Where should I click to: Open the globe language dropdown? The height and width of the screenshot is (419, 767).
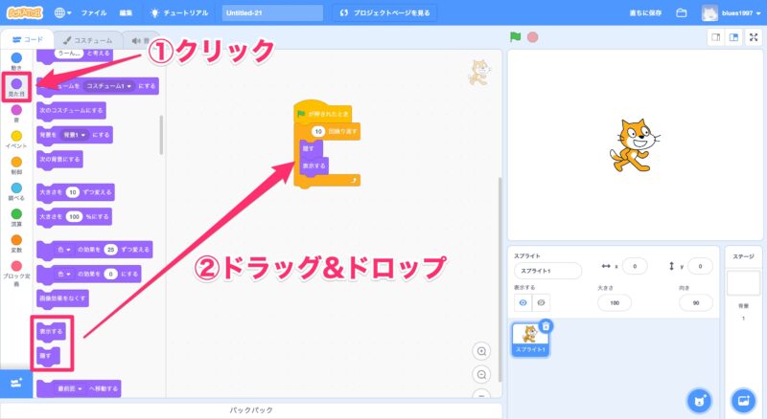tap(64, 13)
